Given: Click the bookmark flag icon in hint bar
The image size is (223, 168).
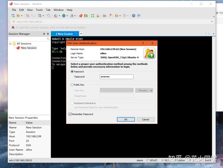Looking at the screenshot, I should tap(13, 27).
